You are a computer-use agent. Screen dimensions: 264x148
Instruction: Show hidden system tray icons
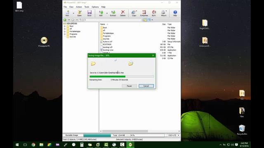[220, 145]
